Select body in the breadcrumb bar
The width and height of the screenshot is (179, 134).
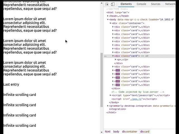[x=116, y=131]
